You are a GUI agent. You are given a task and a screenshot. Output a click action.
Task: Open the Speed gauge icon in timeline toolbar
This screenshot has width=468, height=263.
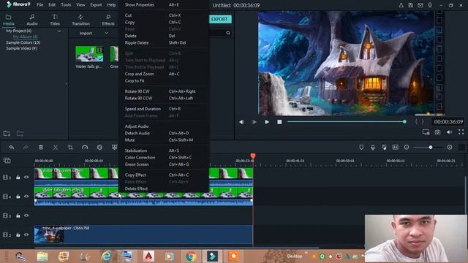pyautogui.click(x=85, y=148)
